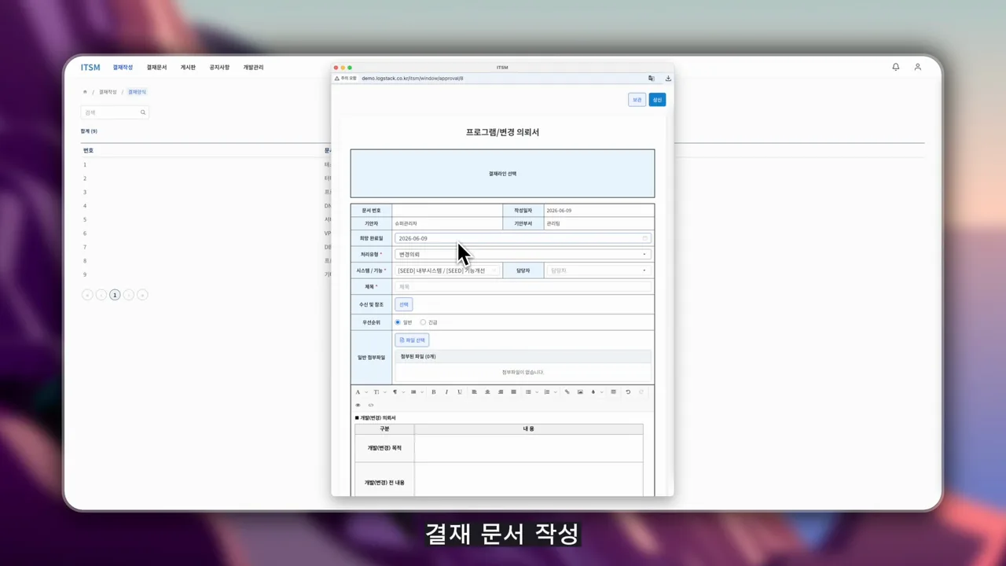Click the 검색 search field in main window
The width and height of the screenshot is (1006, 566).
point(115,112)
